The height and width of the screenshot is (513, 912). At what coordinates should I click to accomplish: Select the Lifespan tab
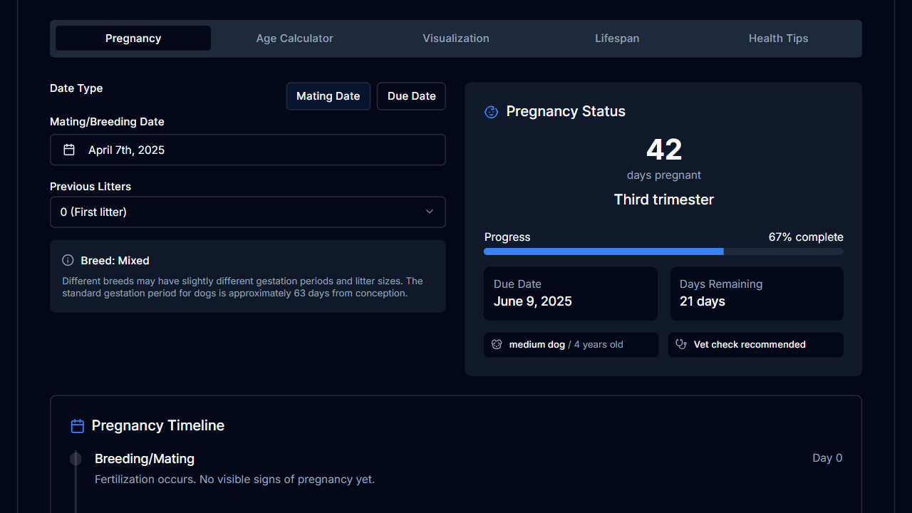pos(617,38)
